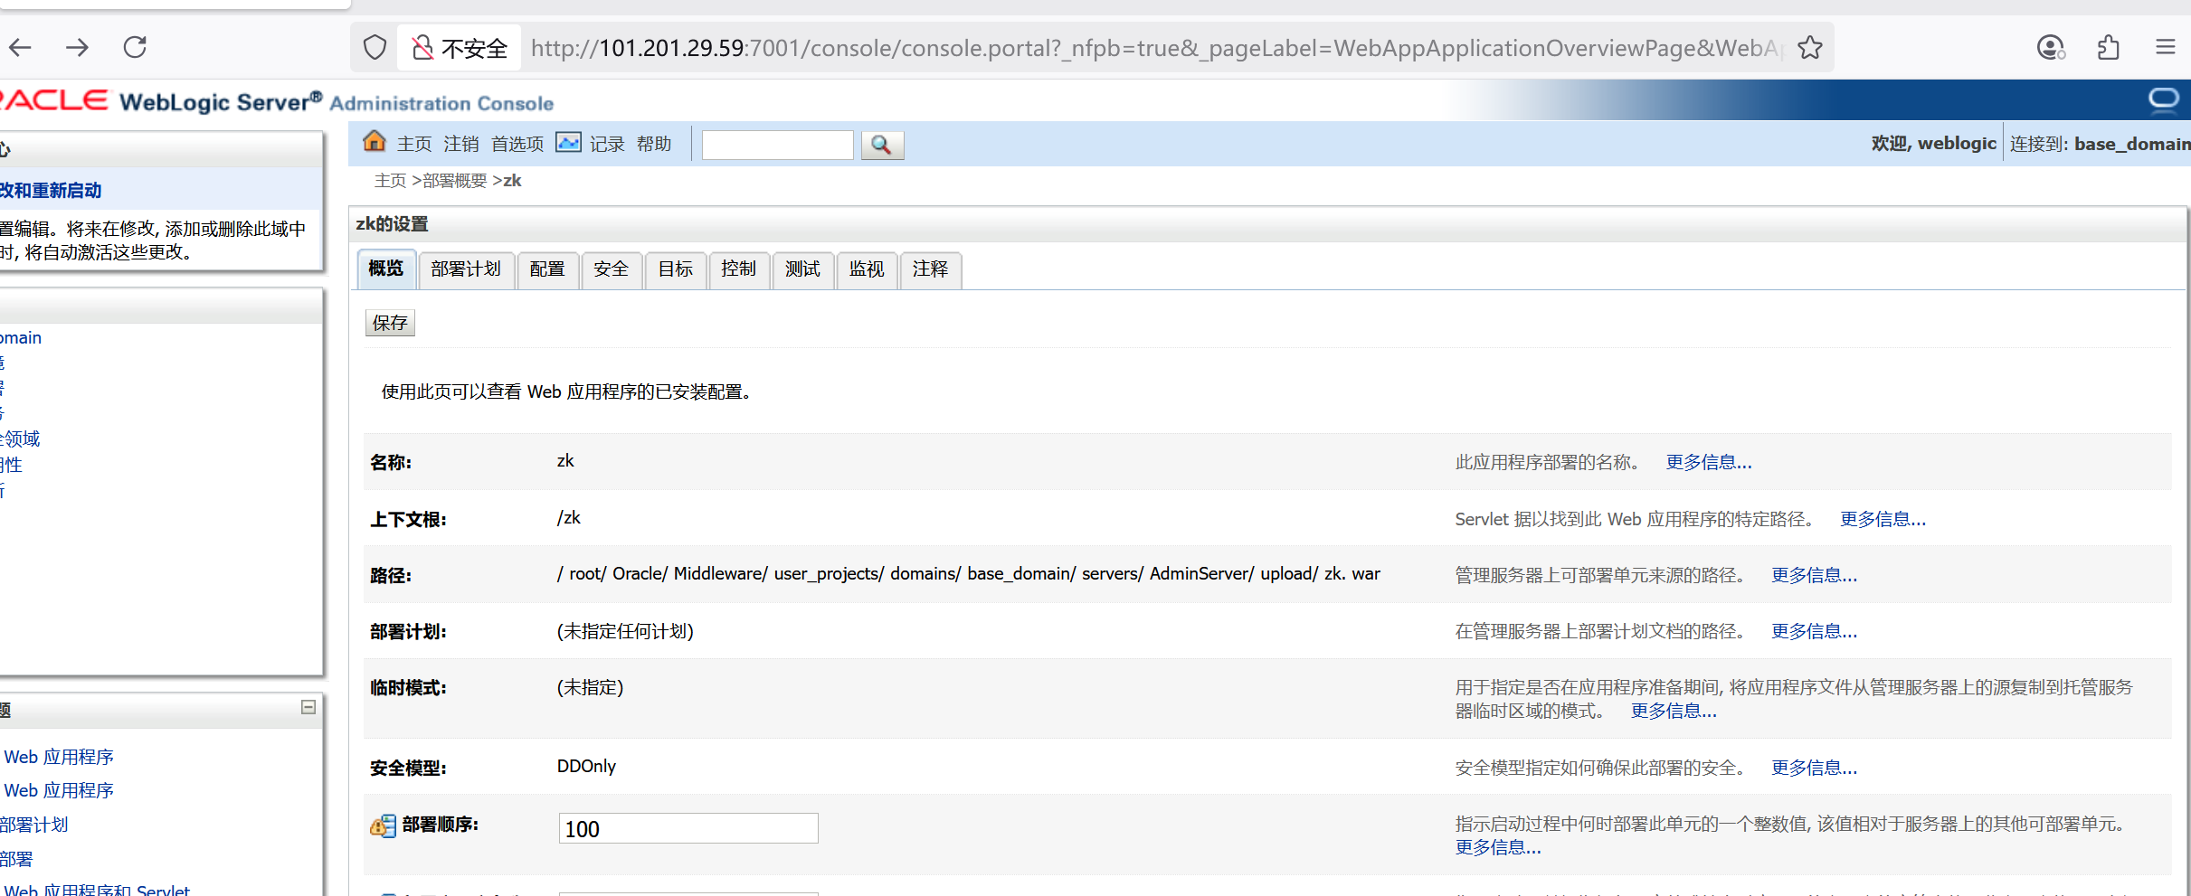Open the browser hamburger menu
The image size is (2191, 896).
point(2166,48)
